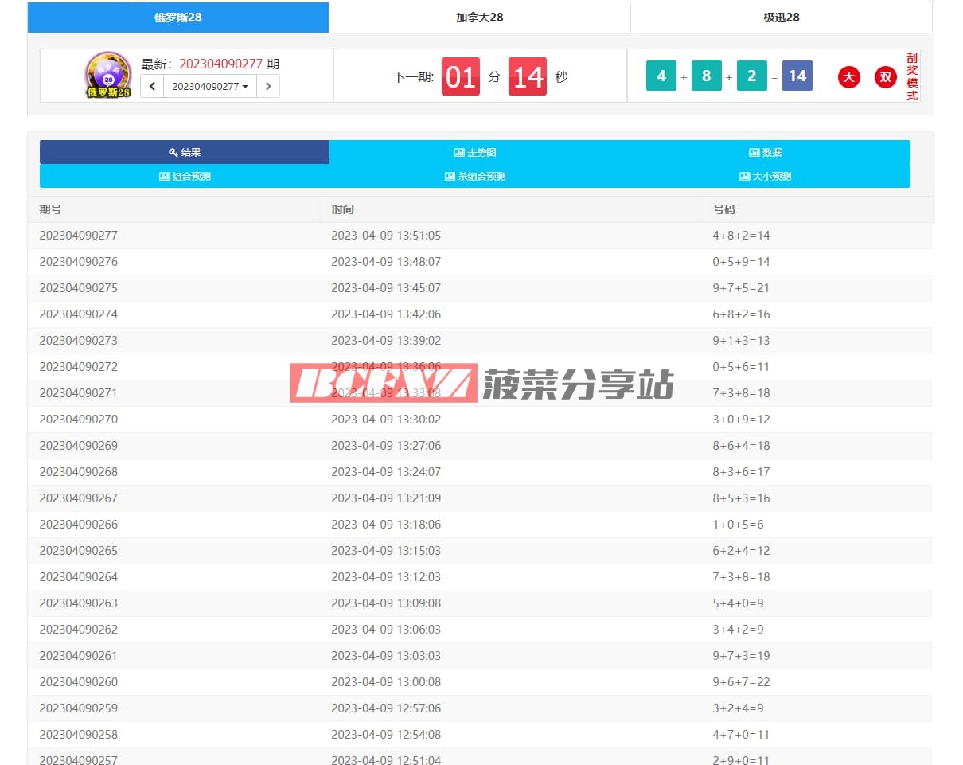Switch to the 加拿大28 tab

click(x=479, y=18)
